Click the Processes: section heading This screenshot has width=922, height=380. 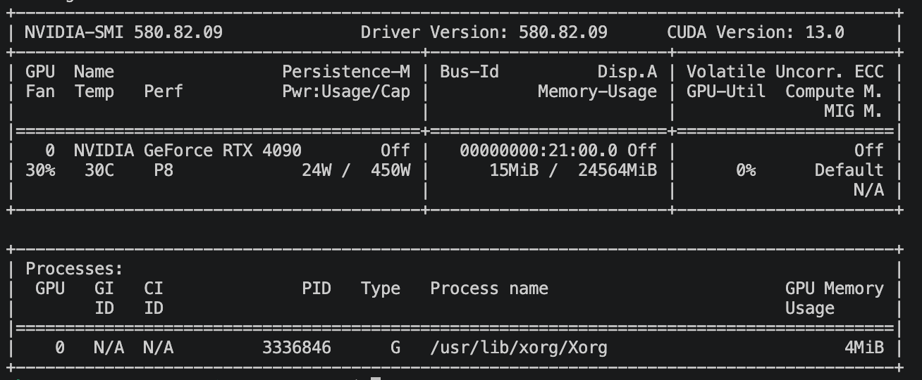74,268
